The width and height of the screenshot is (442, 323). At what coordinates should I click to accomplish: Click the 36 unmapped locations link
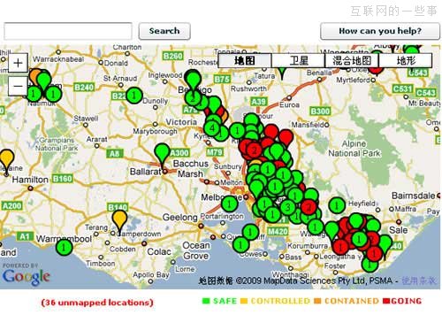pos(97,303)
